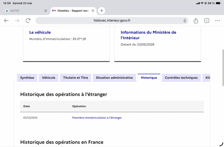Open the share sheet icon
Image resolution: width=224 pixels, height=147 pixels.
click(196, 20)
